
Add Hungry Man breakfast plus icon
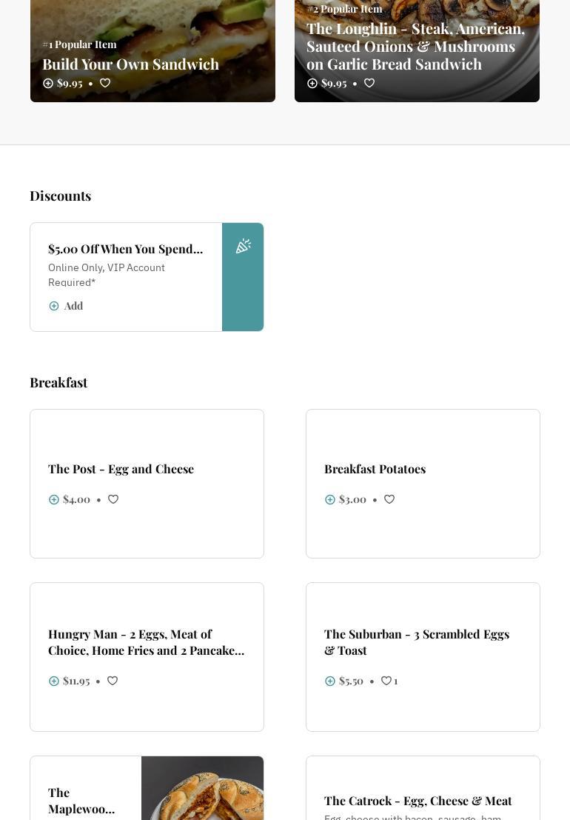tap(54, 681)
